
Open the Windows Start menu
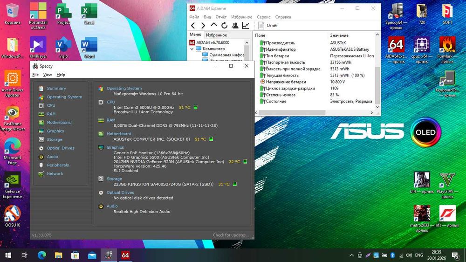(8, 255)
